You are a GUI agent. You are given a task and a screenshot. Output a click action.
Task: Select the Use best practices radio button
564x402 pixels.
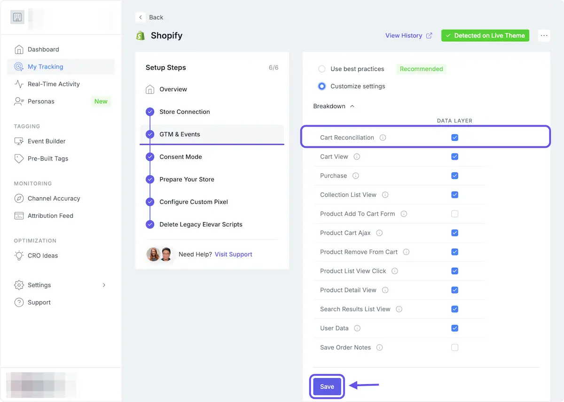[x=322, y=69]
